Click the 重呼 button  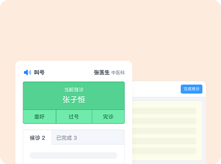[x=39, y=117]
